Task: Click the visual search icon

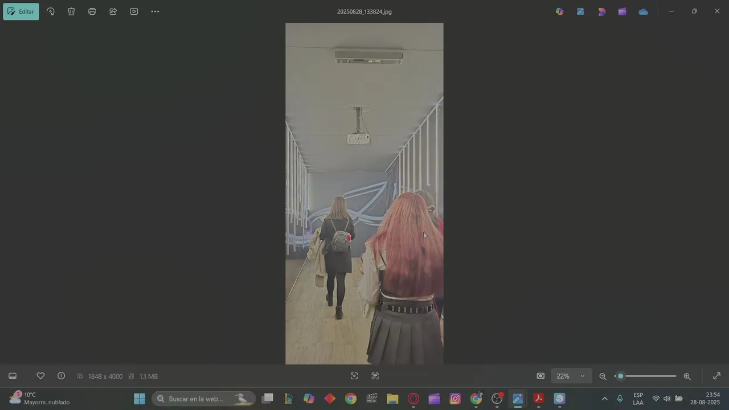Action: [354, 376]
